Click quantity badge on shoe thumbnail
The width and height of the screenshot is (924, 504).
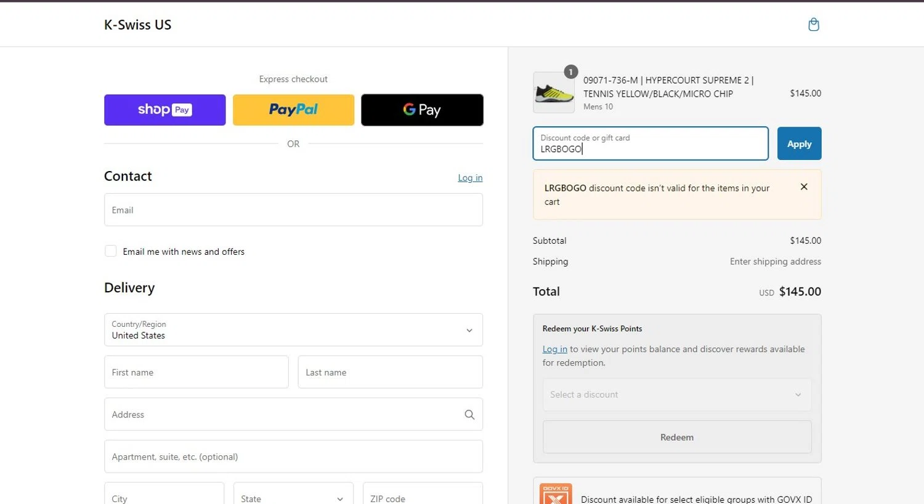pos(571,72)
